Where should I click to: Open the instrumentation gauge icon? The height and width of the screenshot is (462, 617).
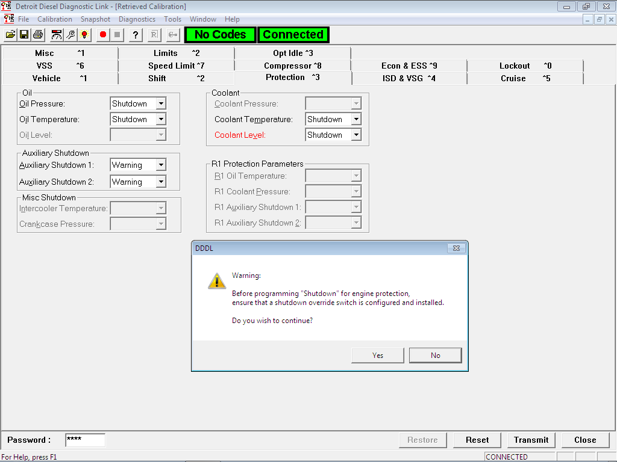coord(57,35)
